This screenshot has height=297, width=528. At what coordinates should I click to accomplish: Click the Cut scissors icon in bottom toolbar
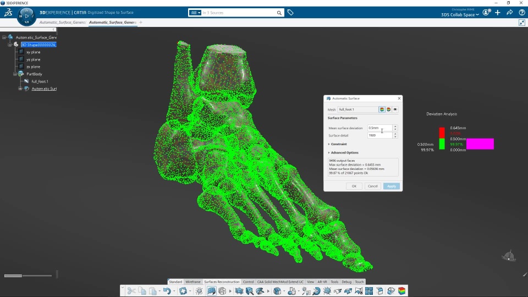[x=131, y=291]
